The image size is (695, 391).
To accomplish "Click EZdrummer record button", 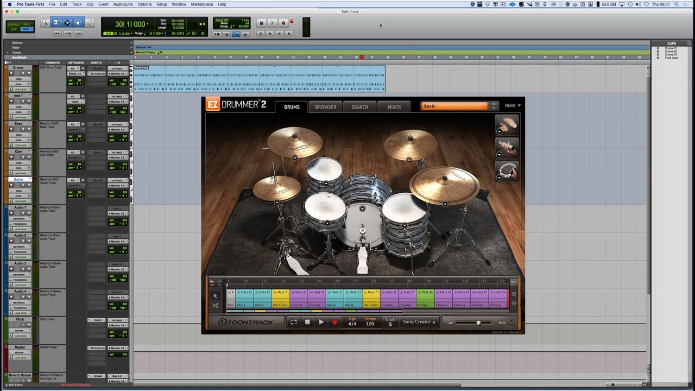I will [x=334, y=322].
